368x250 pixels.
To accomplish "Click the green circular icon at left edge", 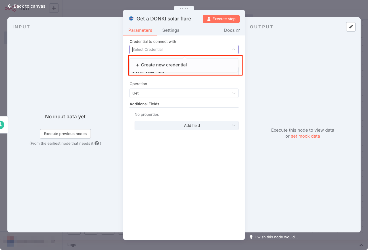I will tap(1, 125).
